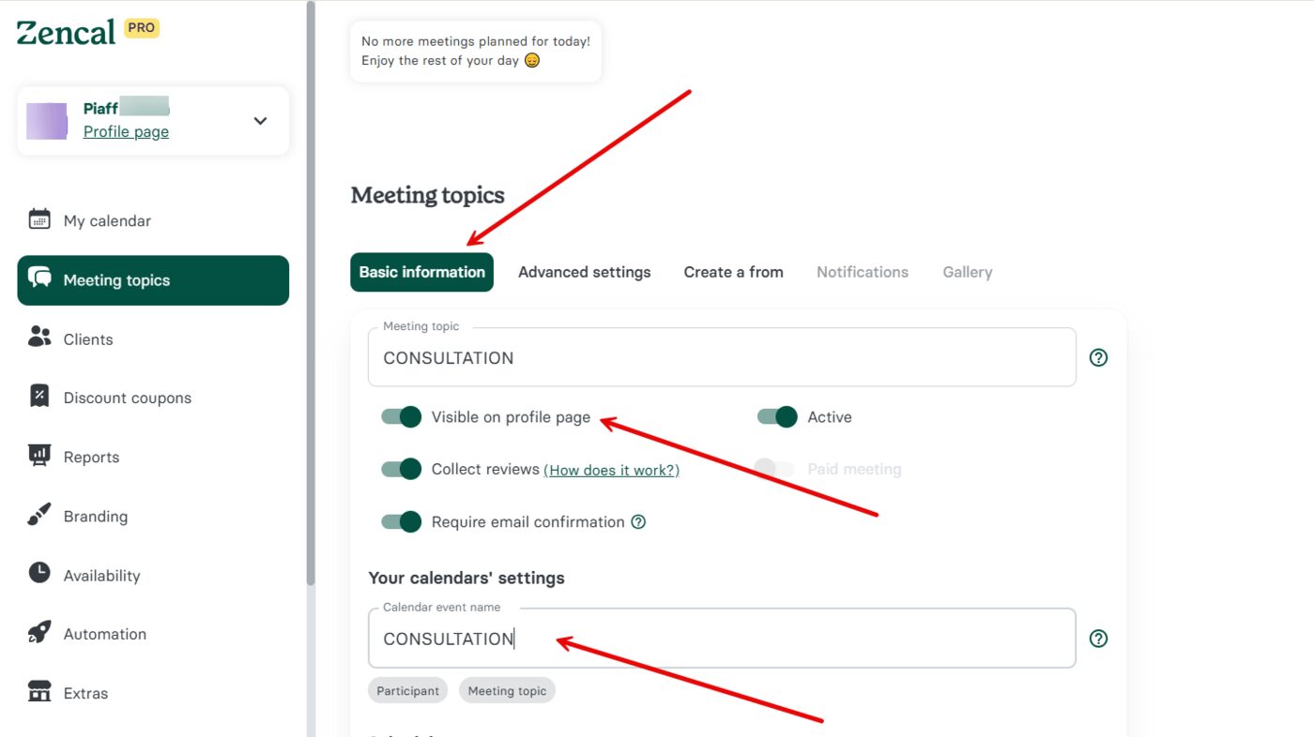Switch to the Advanced settings tab

(x=584, y=271)
